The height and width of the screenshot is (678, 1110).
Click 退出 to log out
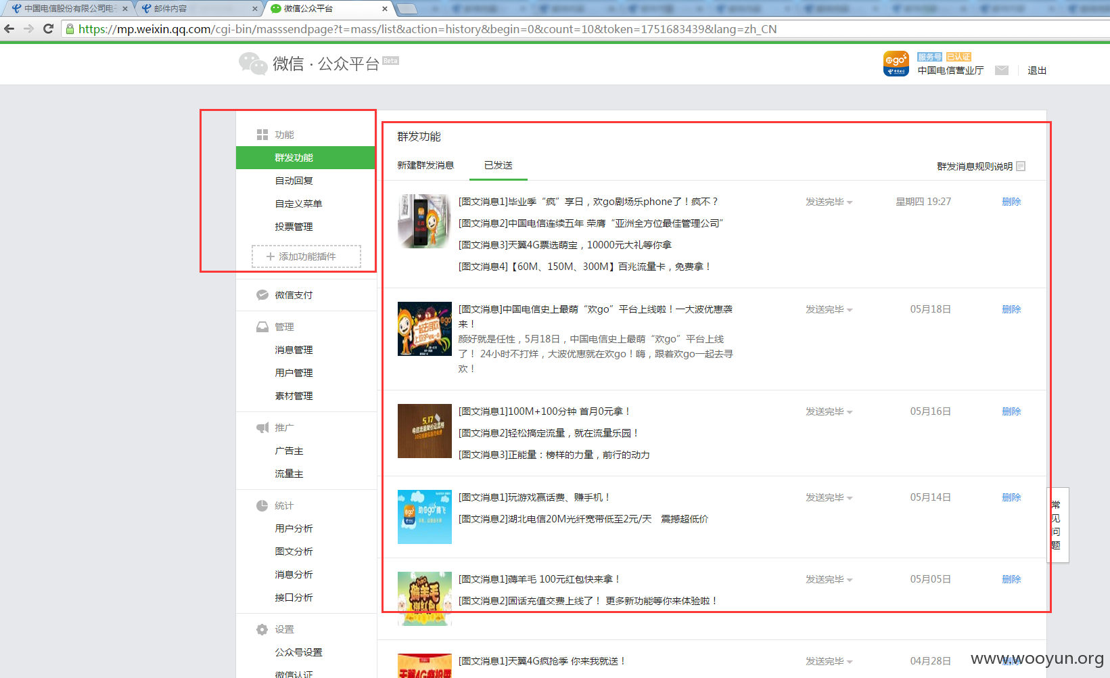point(1037,70)
